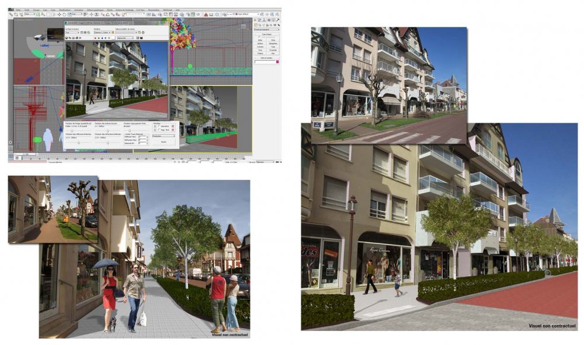Click the time slider at the timeline start
This screenshot has width=584, height=345.
[26, 154]
